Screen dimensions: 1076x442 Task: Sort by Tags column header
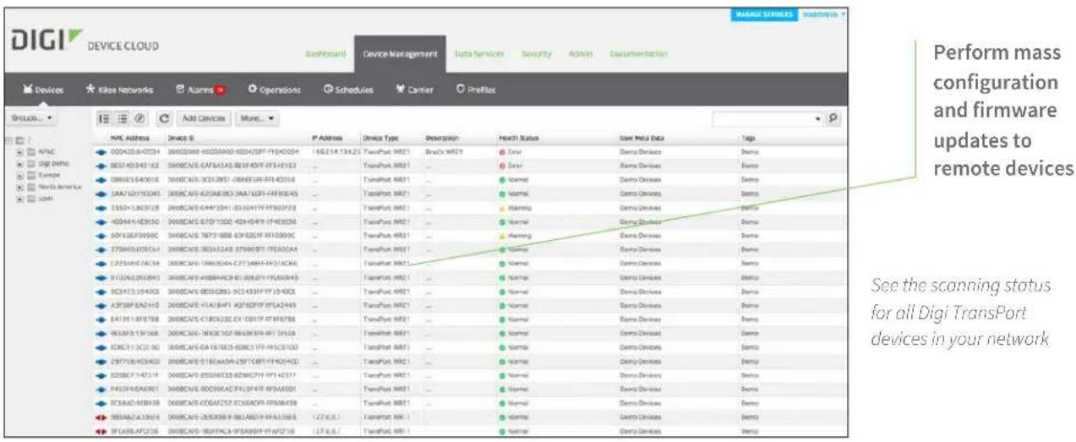pos(748,138)
